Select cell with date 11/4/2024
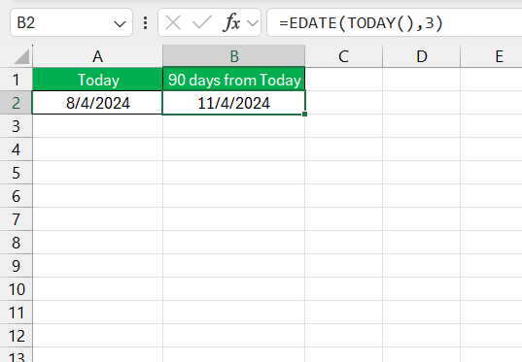Screen dimensions: 522x362 tap(234, 103)
